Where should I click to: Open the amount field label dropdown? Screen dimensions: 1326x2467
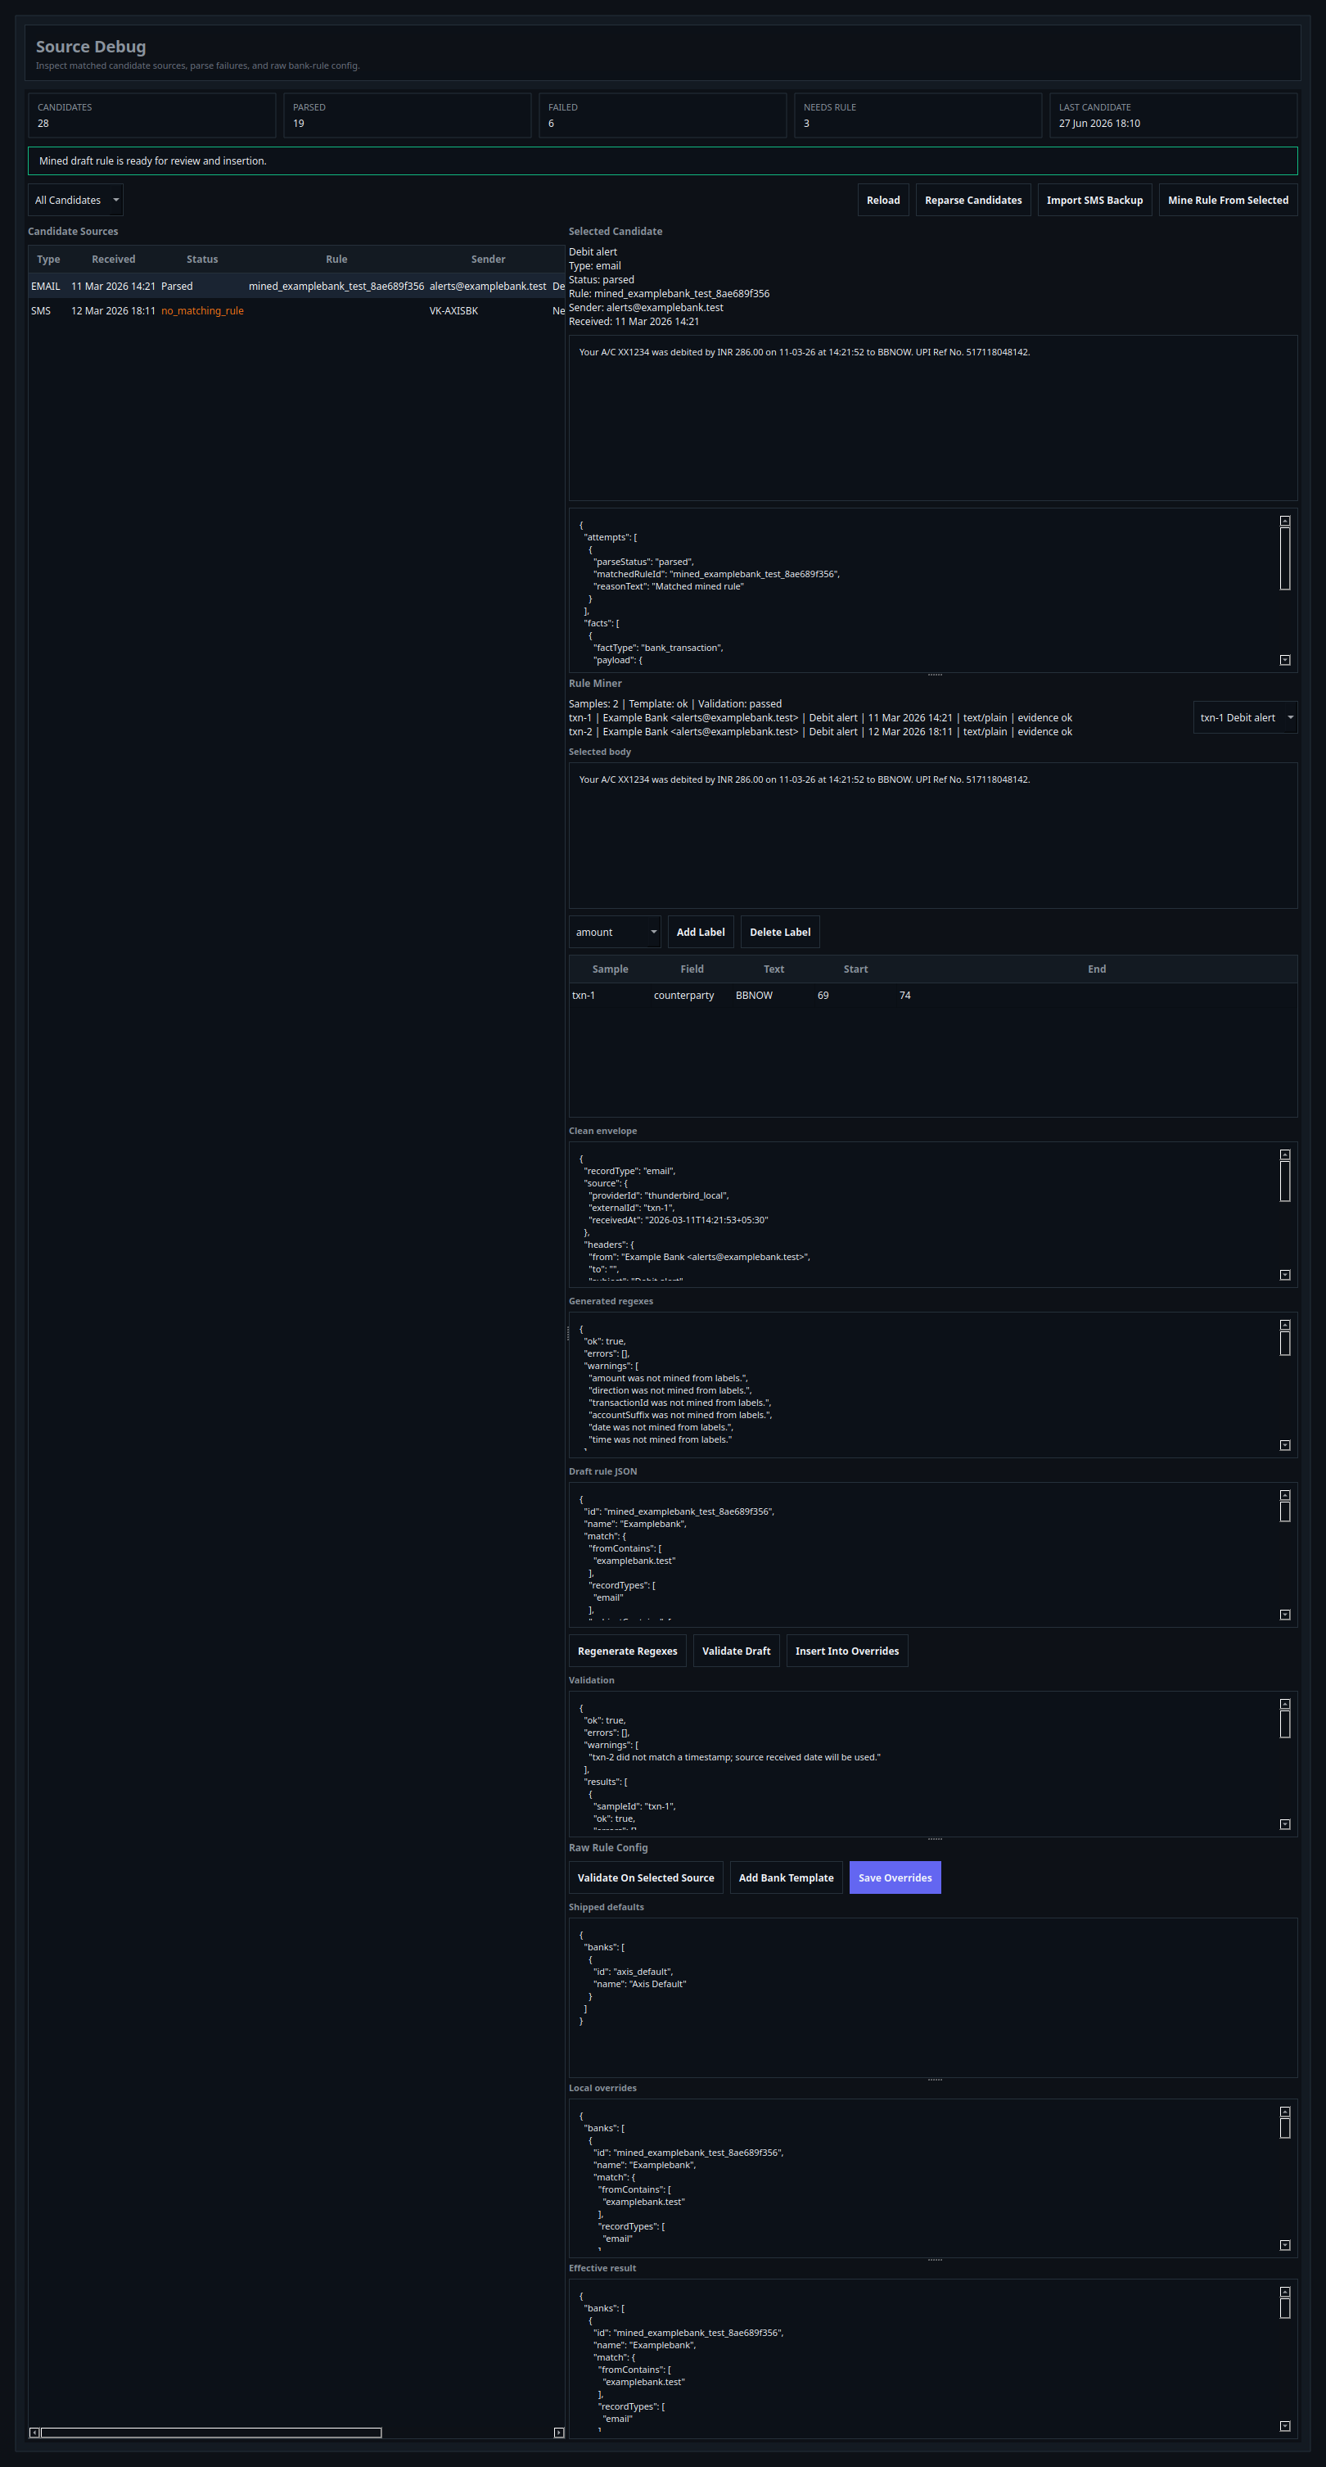click(615, 932)
